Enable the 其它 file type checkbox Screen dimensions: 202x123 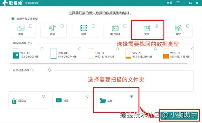pyautogui.click(x=188, y=26)
